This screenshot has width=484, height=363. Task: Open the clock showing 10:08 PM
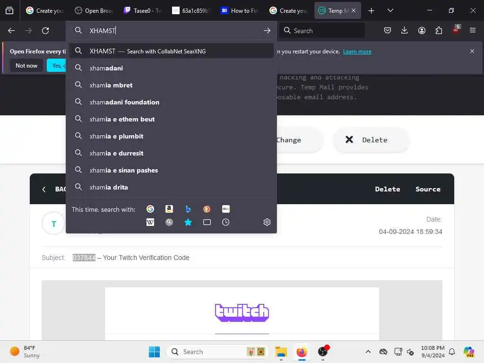[x=433, y=352]
